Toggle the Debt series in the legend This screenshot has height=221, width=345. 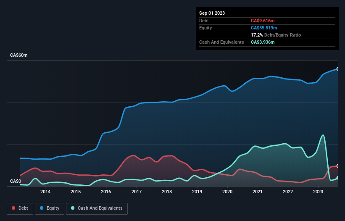coord(20,208)
